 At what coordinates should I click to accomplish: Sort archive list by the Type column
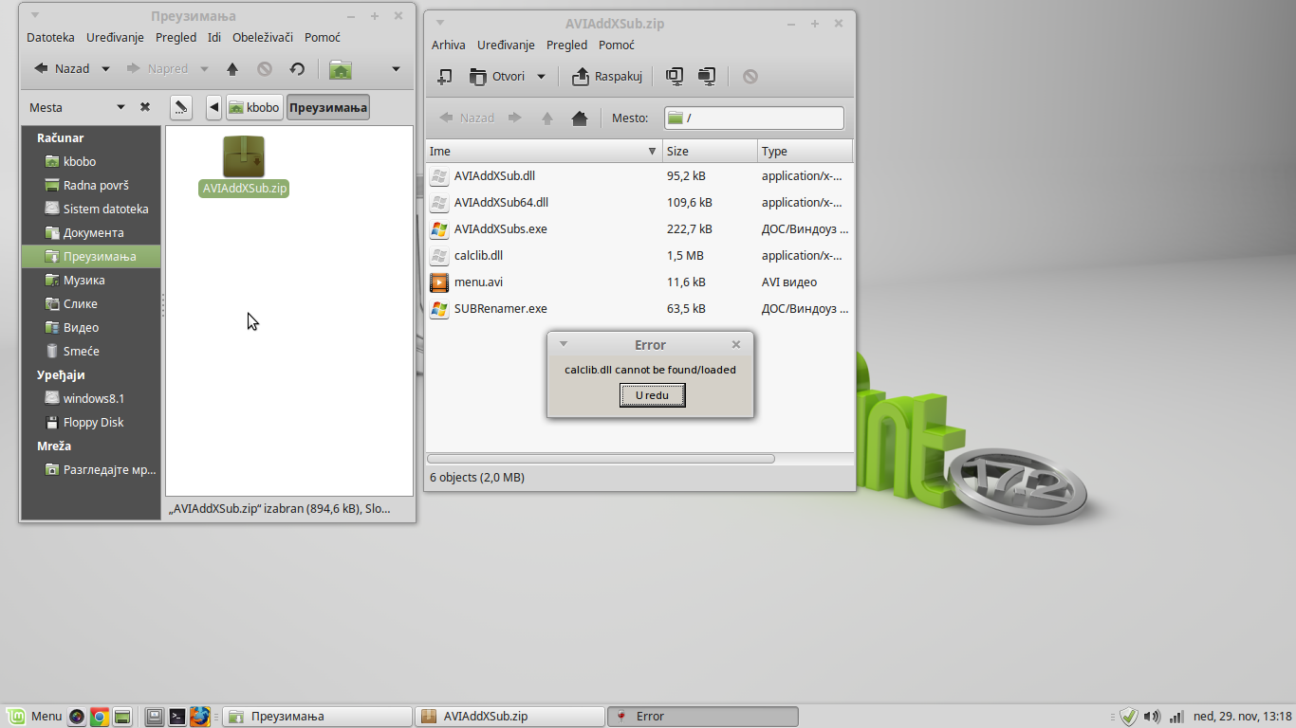pos(805,151)
